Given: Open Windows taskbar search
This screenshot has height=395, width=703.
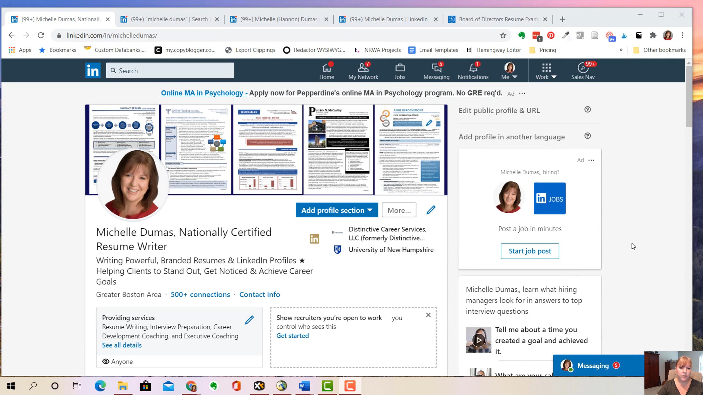Looking at the screenshot, I should 33,386.
